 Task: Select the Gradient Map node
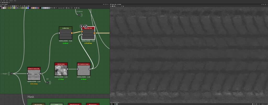pyautogui.click(x=66, y=33)
